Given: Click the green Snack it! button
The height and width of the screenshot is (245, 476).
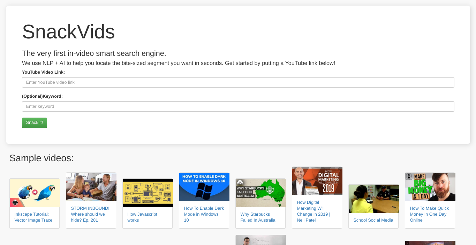Looking at the screenshot, I should [x=35, y=123].
